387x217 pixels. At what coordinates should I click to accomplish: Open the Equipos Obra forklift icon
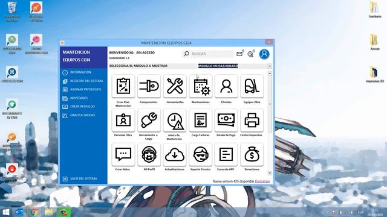pyautogui.click(x=252, y=86)
